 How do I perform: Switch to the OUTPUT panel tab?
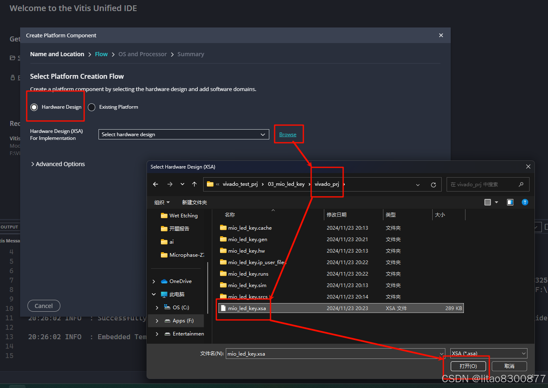click(x=9, y=227)
